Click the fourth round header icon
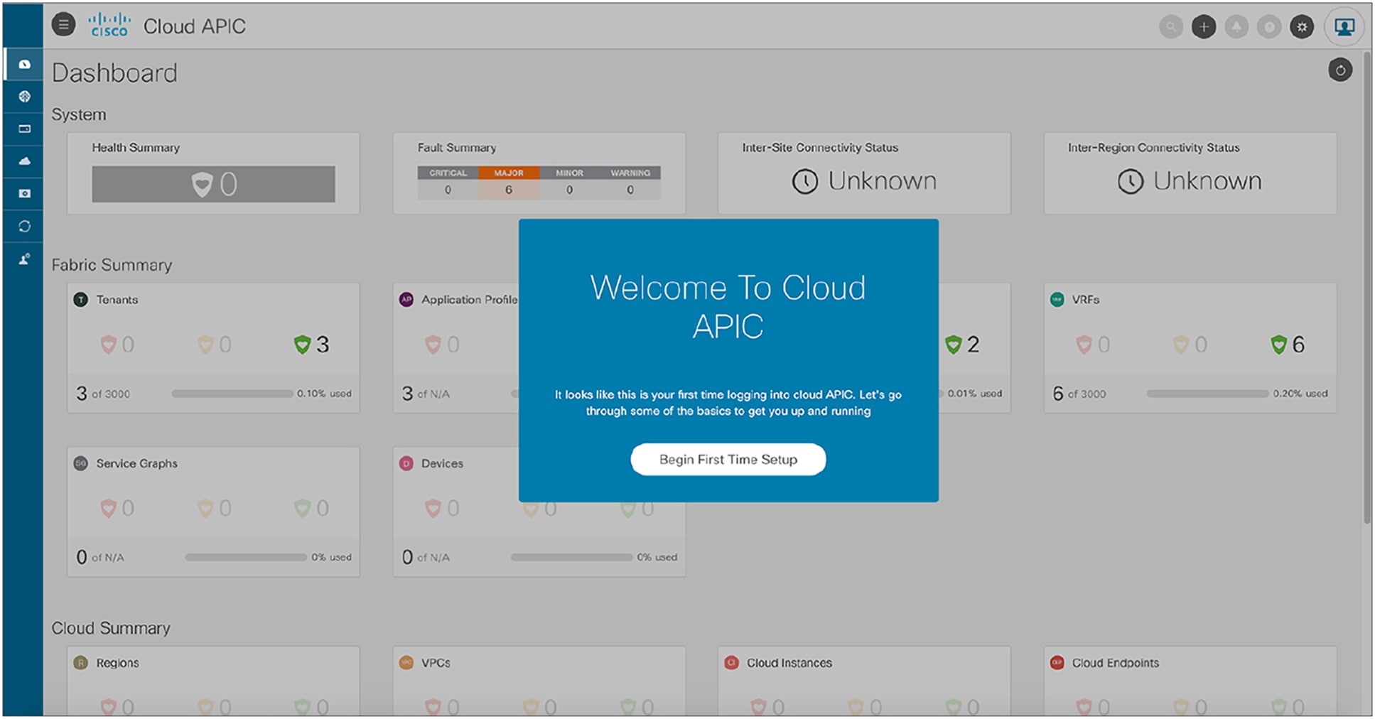The height and width of the screenshot is (719, 1375). [x=1269, y=27]
